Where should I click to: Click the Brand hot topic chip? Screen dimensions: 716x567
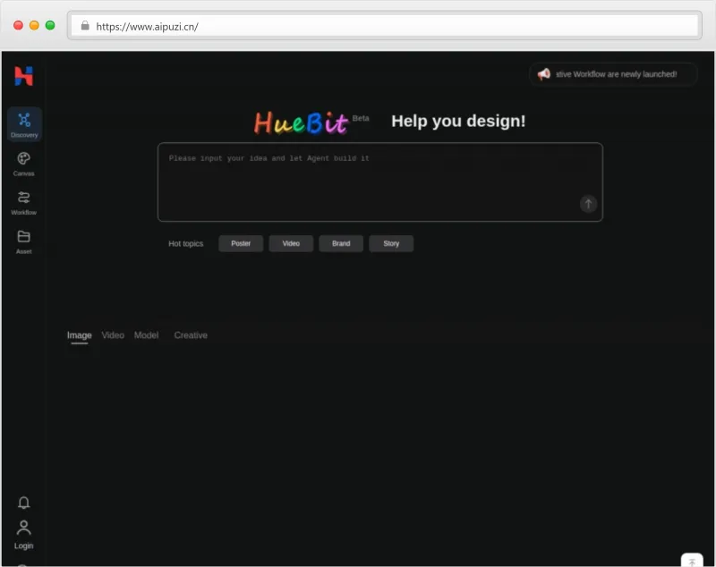(340, 243)
